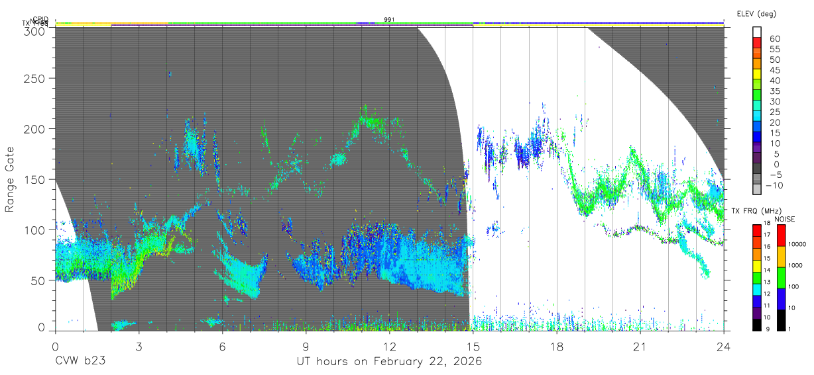Select the '15' hour tick label on x-axis
Screen dimensions: 814x375
click(473, 346)
